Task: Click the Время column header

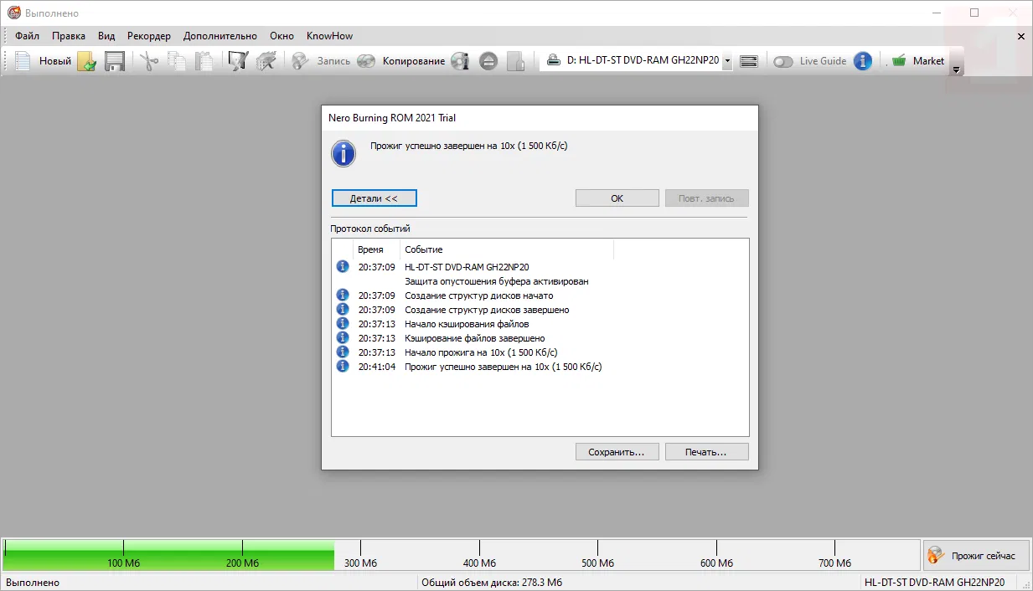Action: pyautogui.click(x=370, y=249)
